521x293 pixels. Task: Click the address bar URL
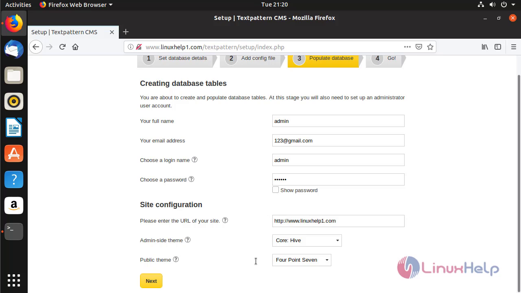click(215, 47)
